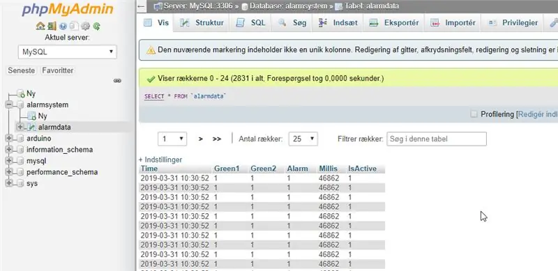Expand the performance_schema database node
Viewport: 558px width, 271px height.
(x=9, y=172)
